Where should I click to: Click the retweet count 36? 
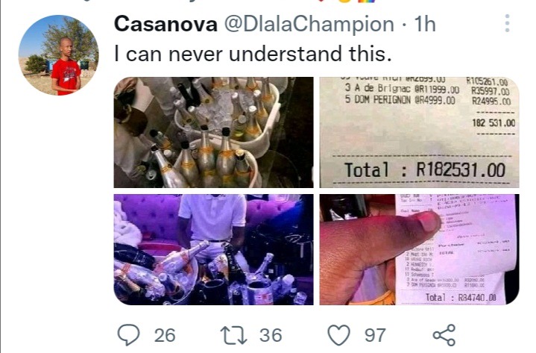[271, 335]
